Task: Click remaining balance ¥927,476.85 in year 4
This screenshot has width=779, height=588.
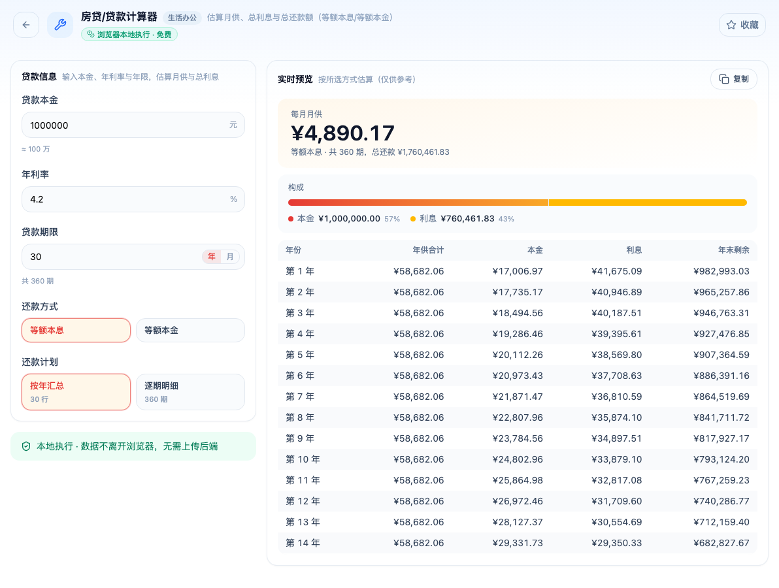Action: click(721, 334)
